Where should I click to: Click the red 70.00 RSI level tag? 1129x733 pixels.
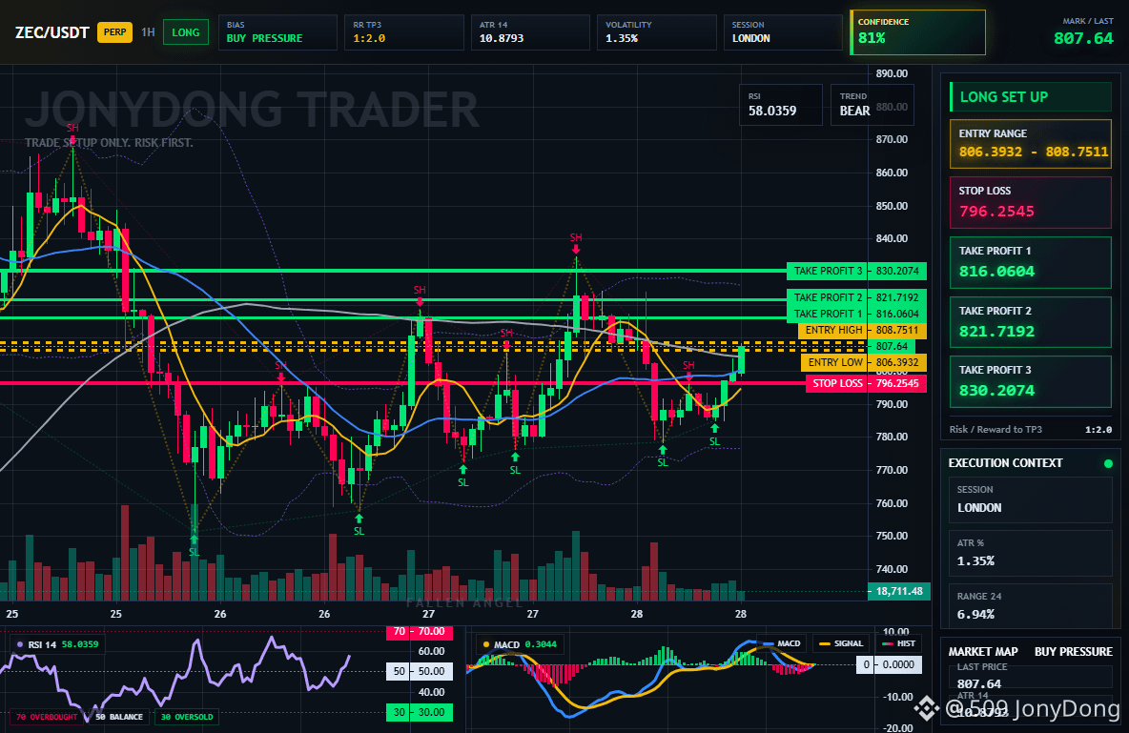point(420,631)
